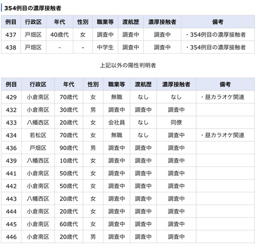Image resolution: width=255 pixels, height=245 pixels.
Task: Click '戸畑区' in row 436
Action: click(38, 148)
